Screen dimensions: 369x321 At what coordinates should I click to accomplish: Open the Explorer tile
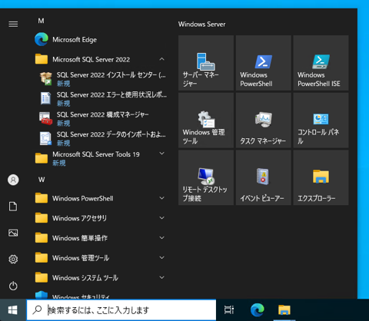tap(321, 177)
